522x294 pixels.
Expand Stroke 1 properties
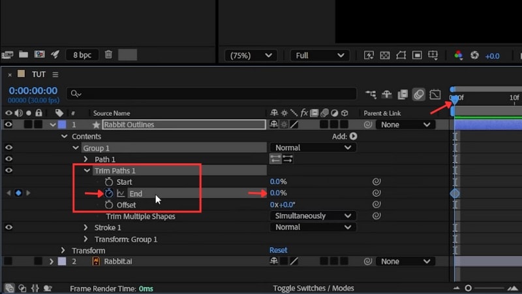pos(85,227)
